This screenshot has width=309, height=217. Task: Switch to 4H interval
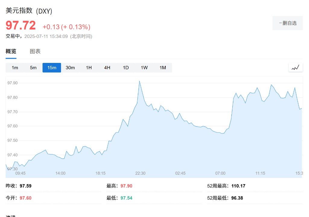(107, 68)
